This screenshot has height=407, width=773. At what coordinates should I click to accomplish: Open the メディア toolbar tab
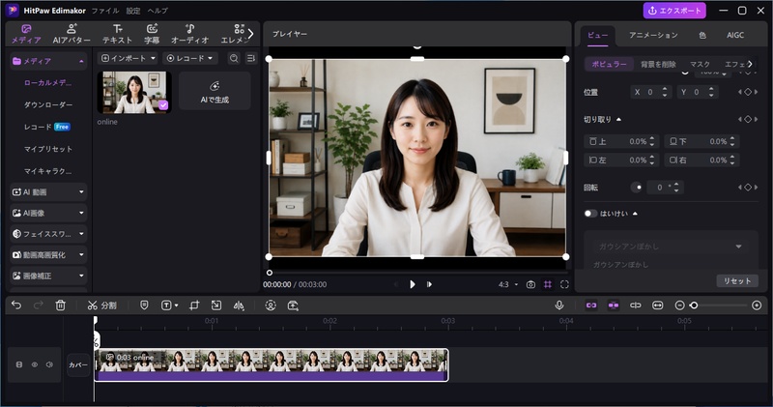click(x=26, y=34)
